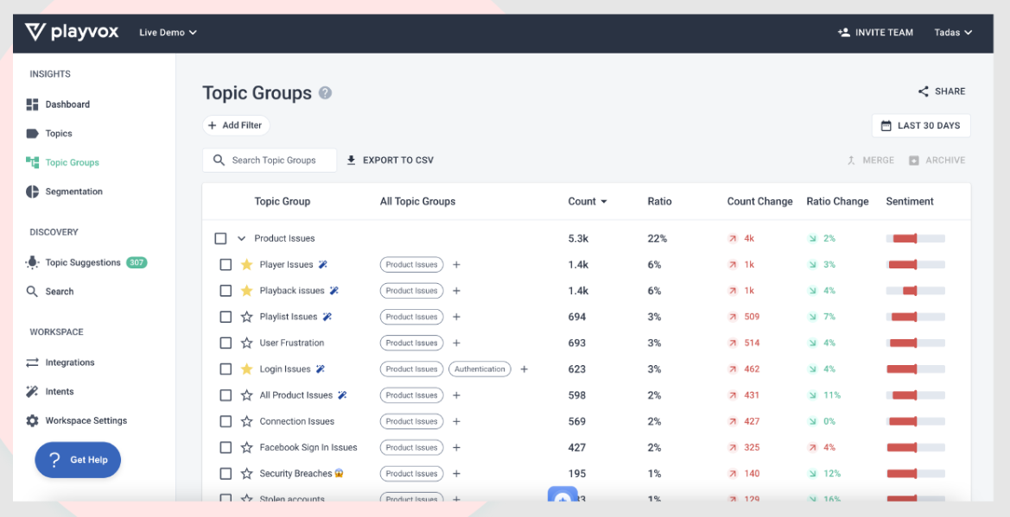The width and height of the screenshot is (1010, 517).
Task: Click EXPORT TO CSV
Action: [x=390, y=161]
